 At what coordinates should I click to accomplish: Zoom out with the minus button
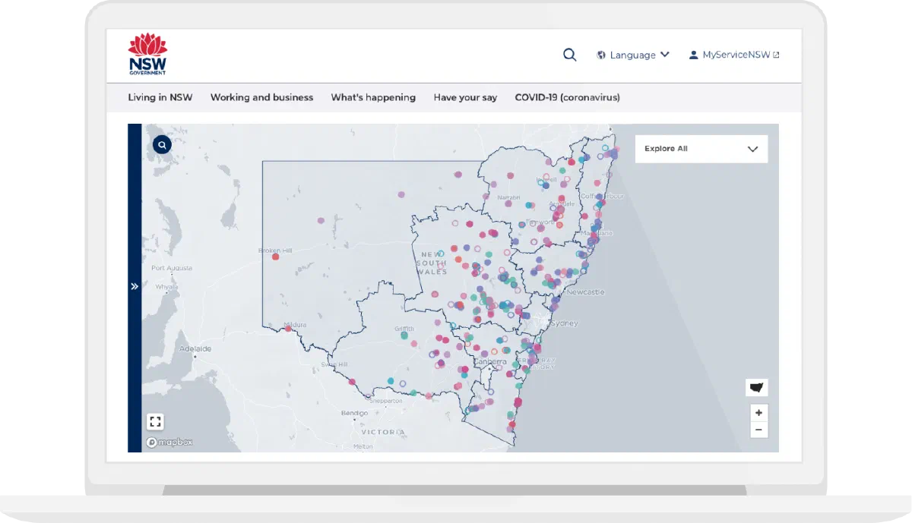coord(758,430)
